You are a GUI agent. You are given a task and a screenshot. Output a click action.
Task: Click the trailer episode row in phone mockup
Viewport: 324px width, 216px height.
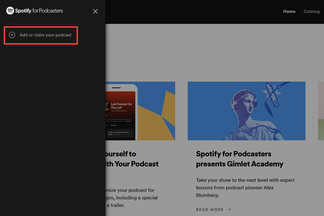[120, 133]
